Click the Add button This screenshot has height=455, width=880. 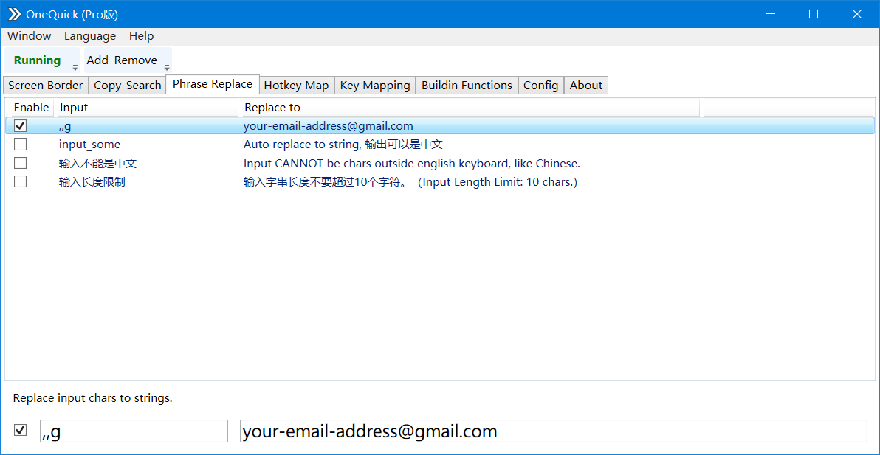[97, 60]
